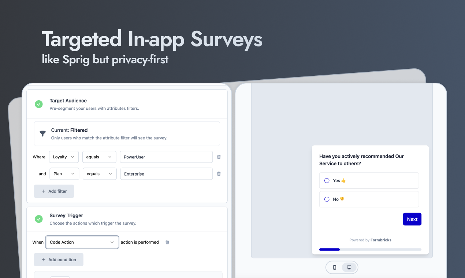Click the funnel filter icon
This screenshot has height=278, width=465.
point(43,134)
